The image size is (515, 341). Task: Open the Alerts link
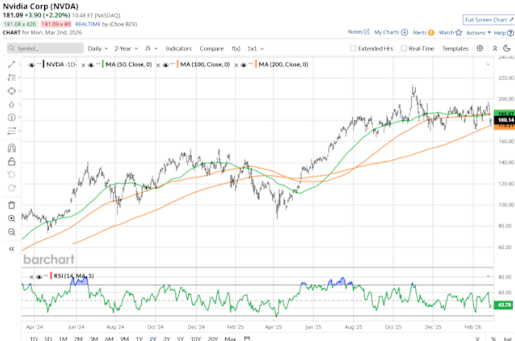tap(423, 32)
